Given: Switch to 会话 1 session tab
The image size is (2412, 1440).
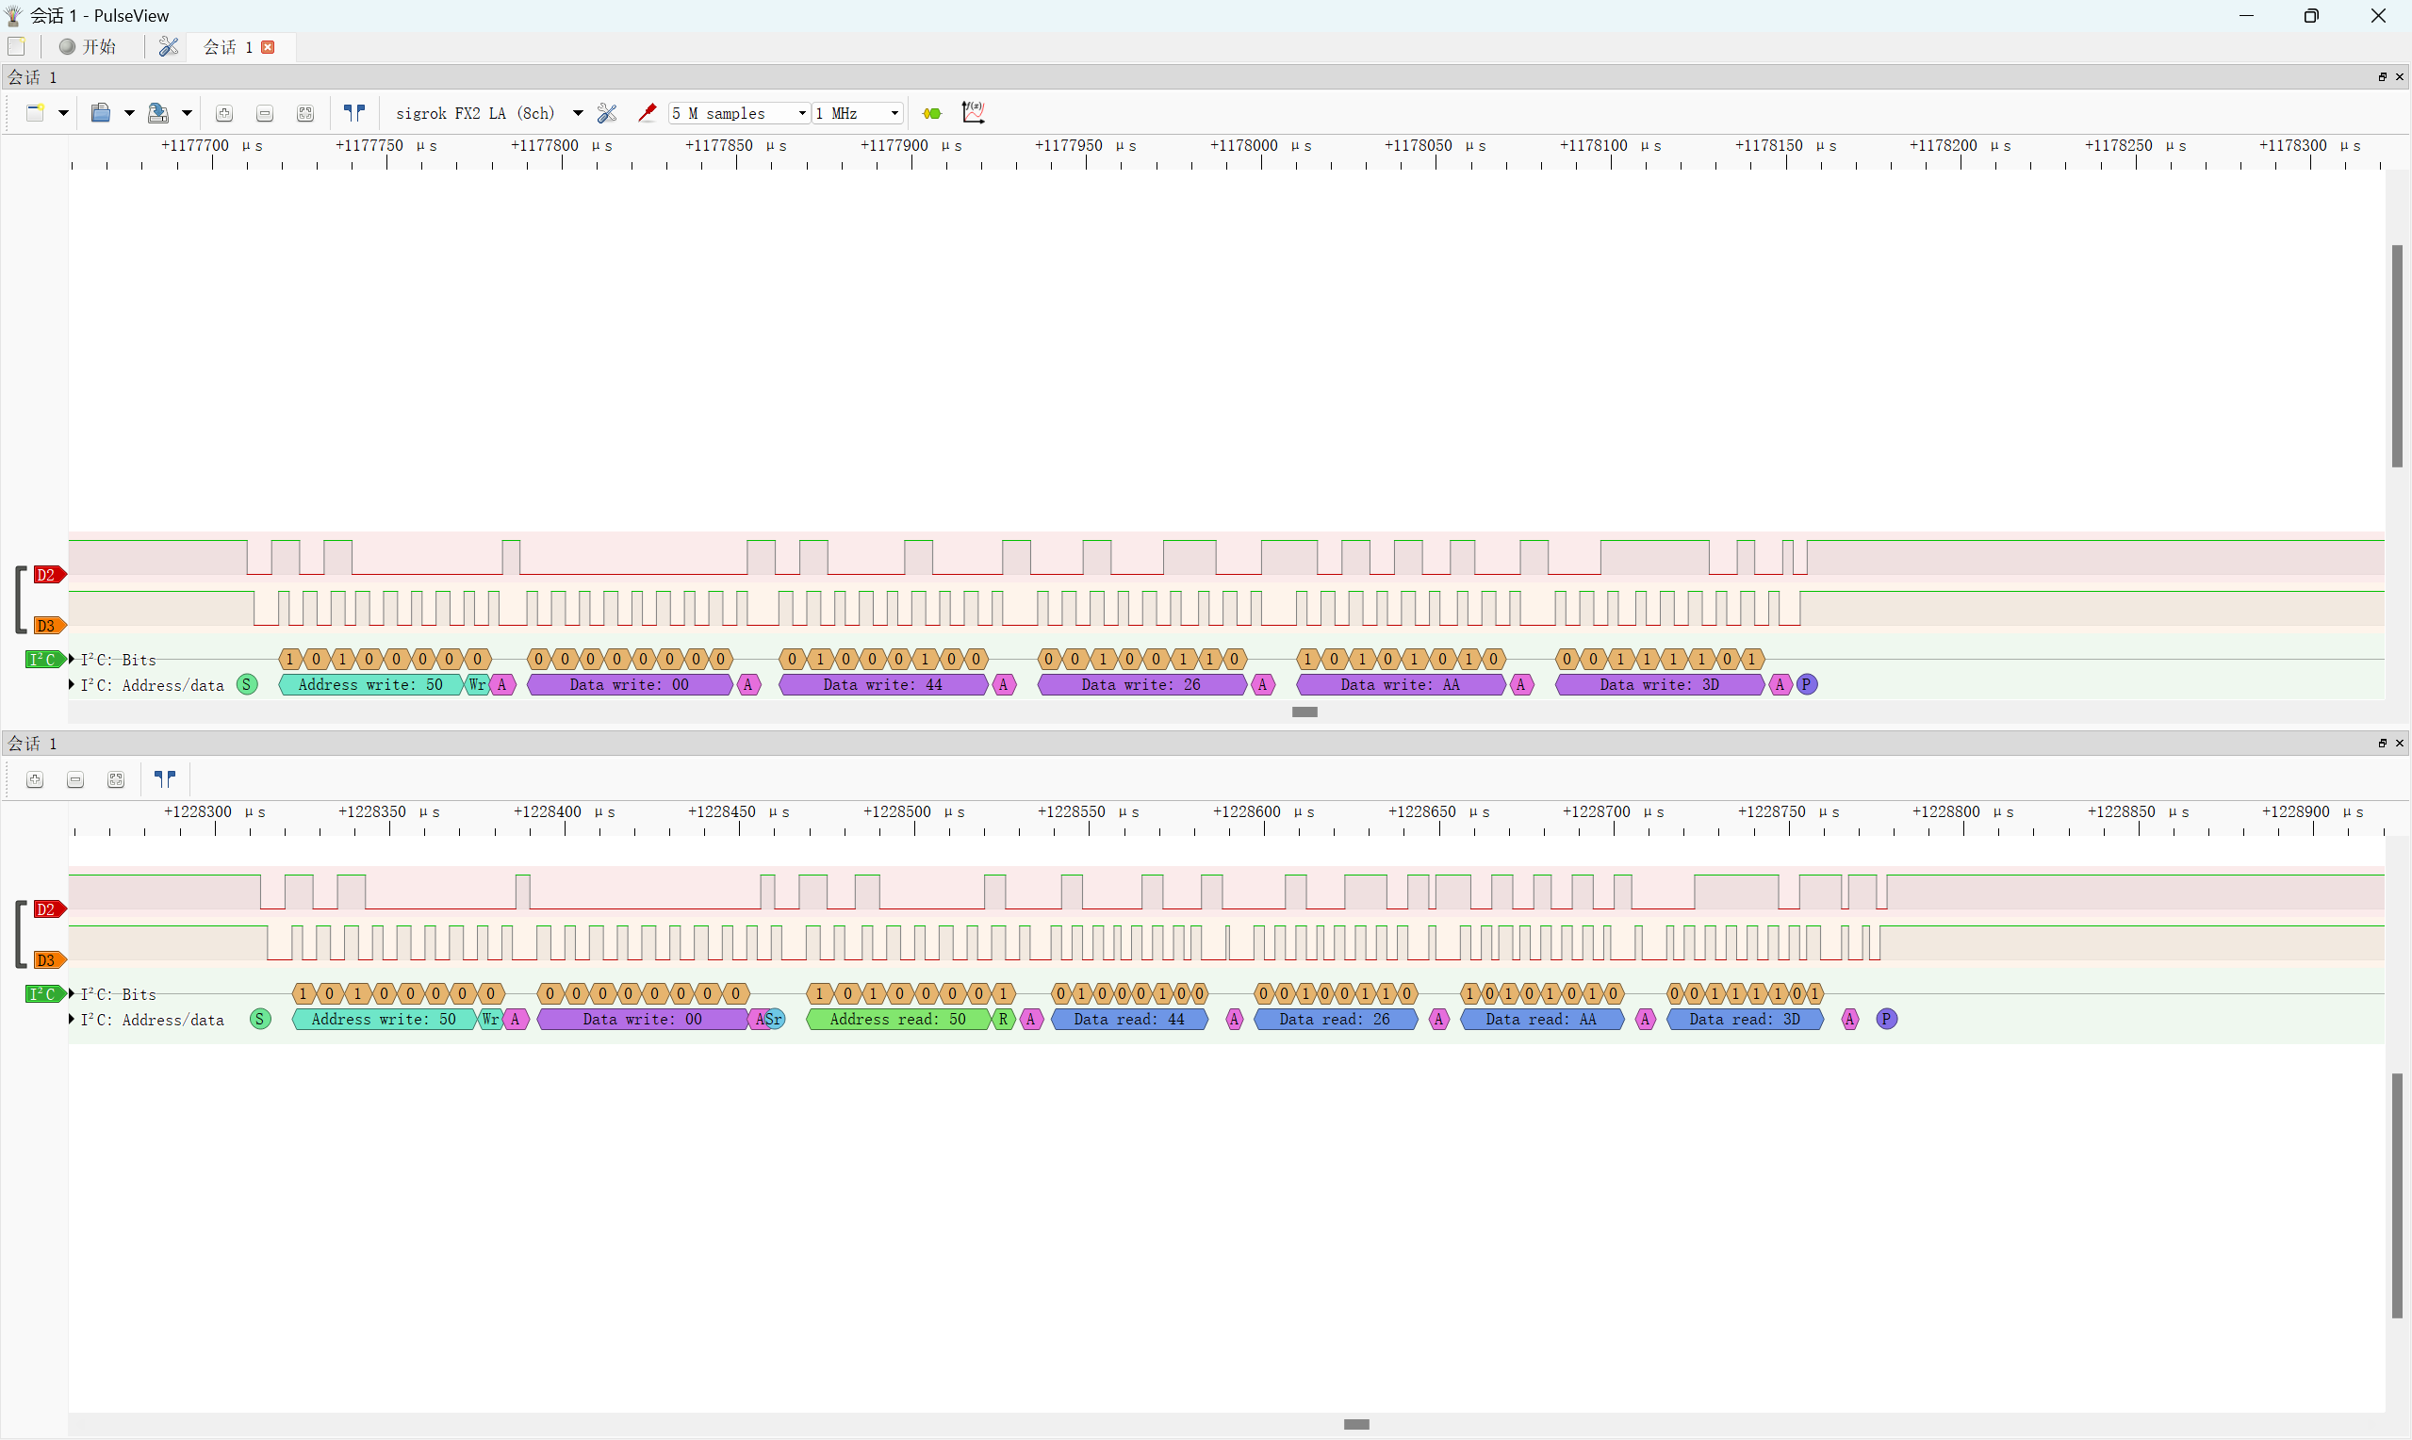Looking at the screenshot, I should coord(227,46).
